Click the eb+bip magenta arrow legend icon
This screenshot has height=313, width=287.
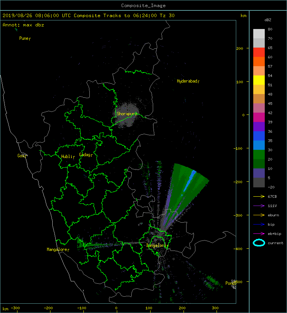click(259, 234)
